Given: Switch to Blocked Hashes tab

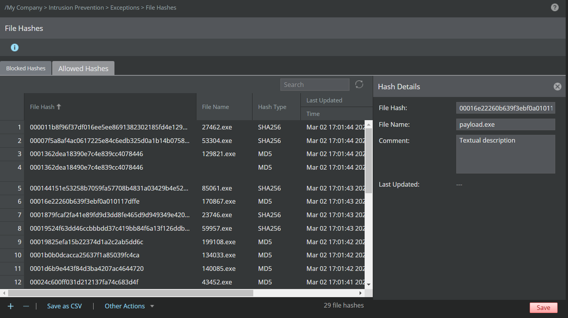Looking at the screenshot, I should point(26,68).
